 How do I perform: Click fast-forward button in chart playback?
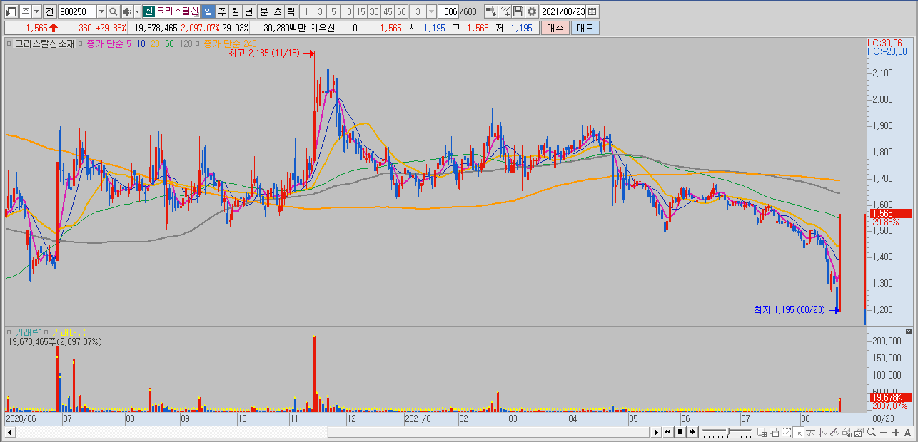(692, 432)
